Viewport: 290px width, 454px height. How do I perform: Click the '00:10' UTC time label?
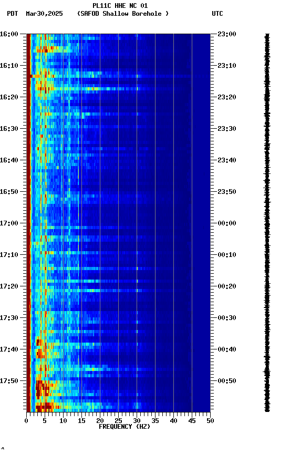[227, 255]
